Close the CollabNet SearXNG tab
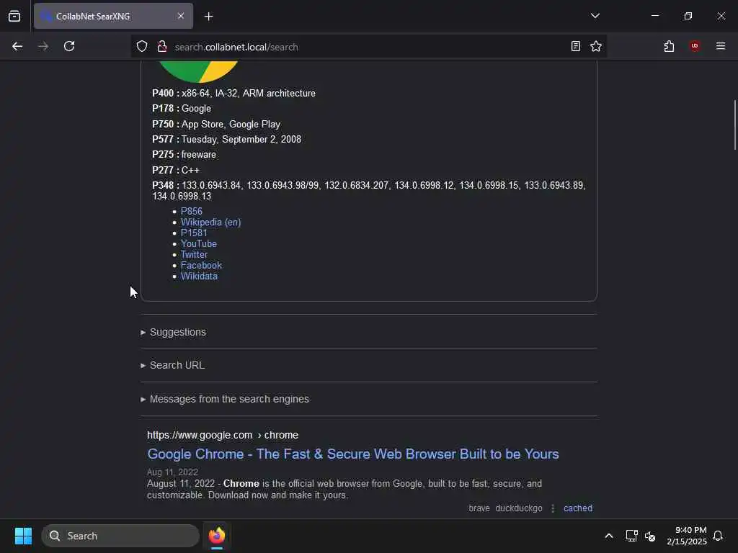The width and height of the screenshot is (738, 553). coord(181,16)
